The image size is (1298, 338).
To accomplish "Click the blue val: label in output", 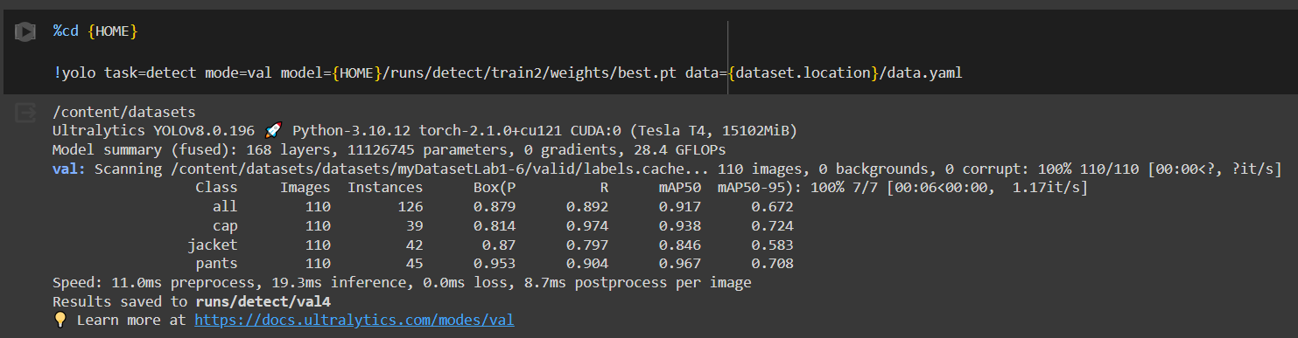I will pos(69,169).
